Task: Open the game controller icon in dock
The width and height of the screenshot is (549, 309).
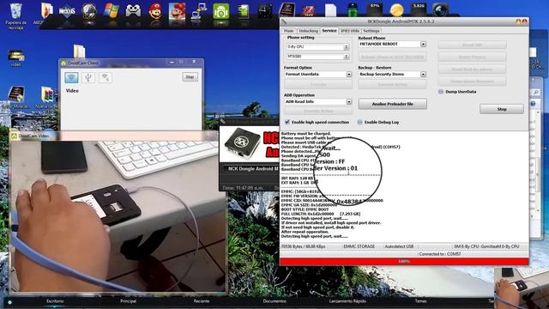Action: pos(134,11)
